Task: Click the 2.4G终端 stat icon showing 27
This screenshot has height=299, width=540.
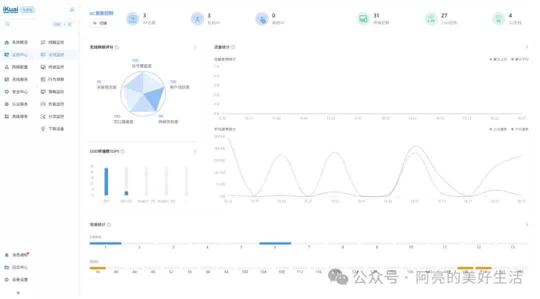Action: pyautogui.click(x=431, y=19)
